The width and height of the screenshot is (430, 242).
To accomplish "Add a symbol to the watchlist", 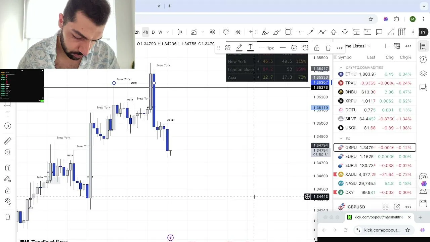I will [386, 46].
